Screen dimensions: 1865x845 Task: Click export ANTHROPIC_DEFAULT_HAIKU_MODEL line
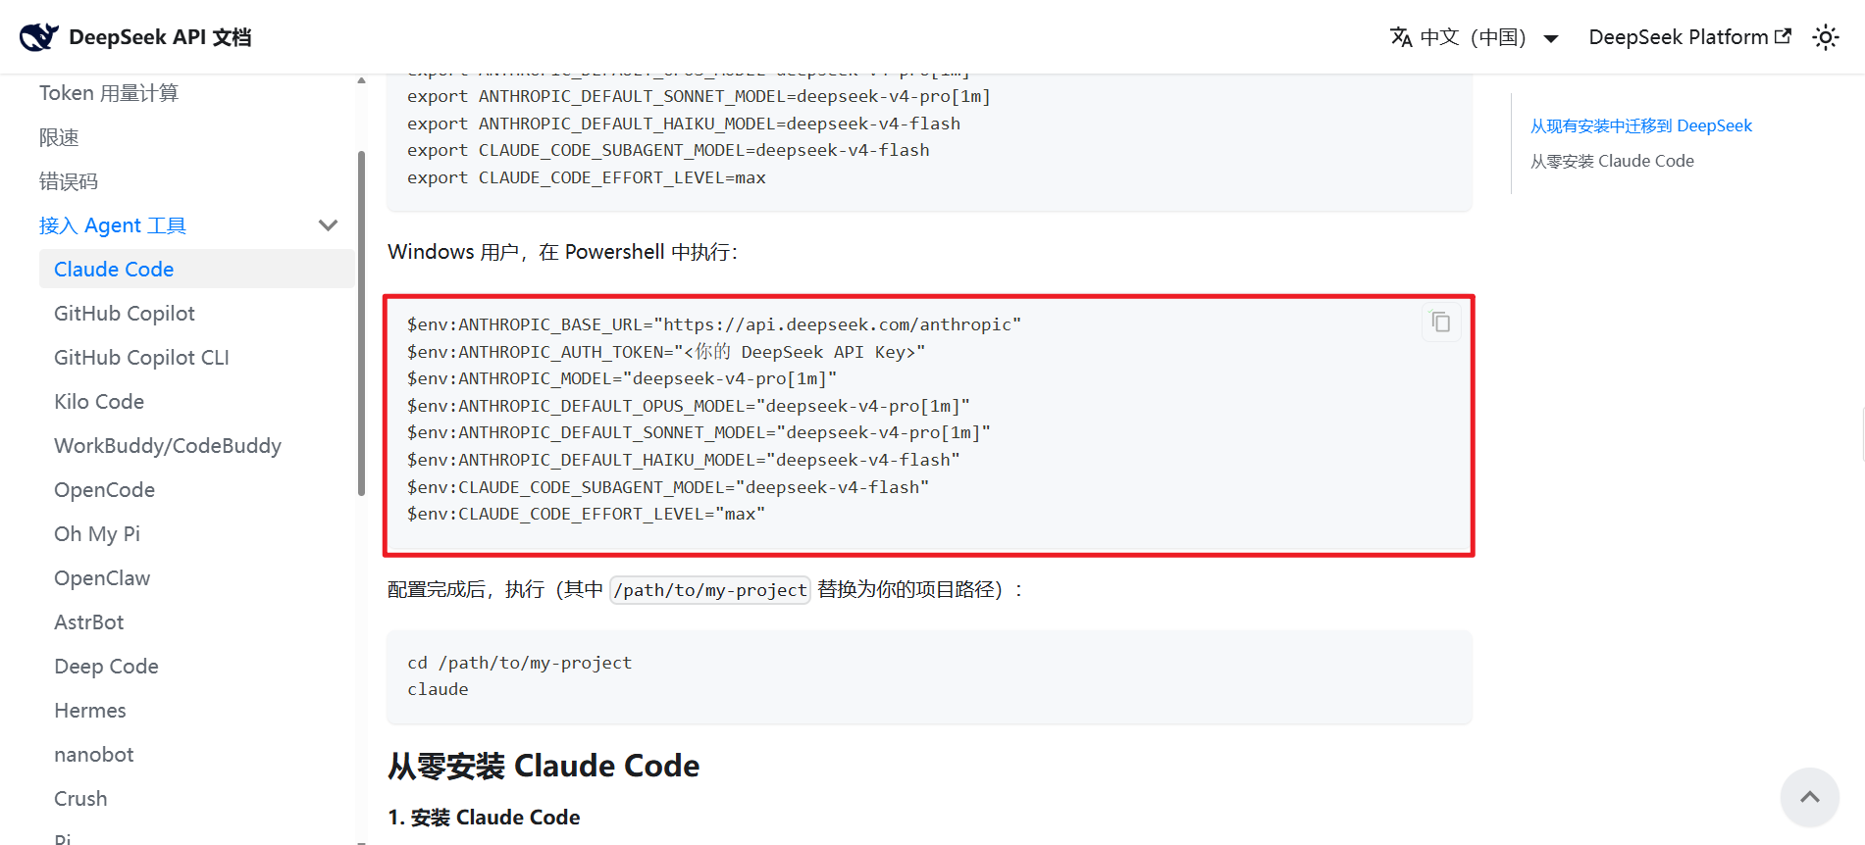pos(684,124)
